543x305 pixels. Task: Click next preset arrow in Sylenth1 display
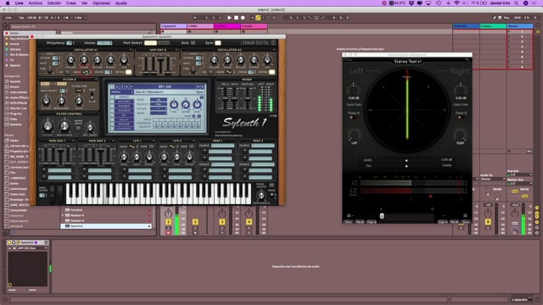[203, 86]
